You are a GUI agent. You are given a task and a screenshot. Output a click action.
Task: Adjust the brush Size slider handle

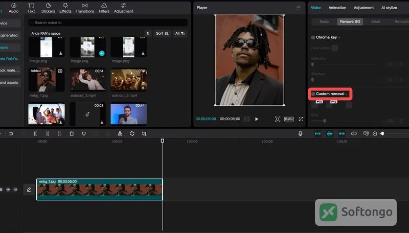click(325, 121)
